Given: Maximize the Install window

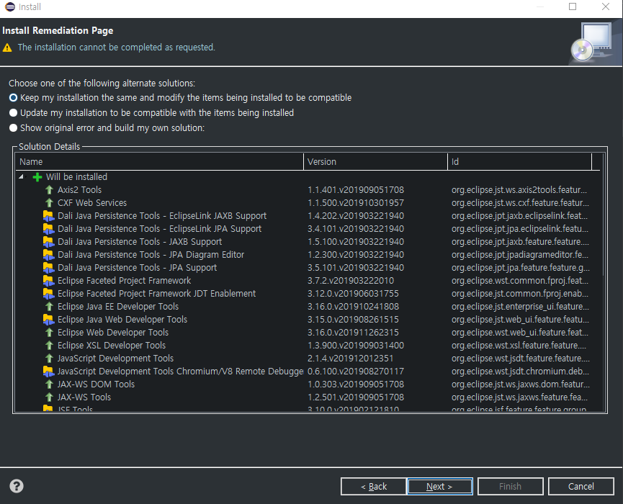Looking at the screenshot, I should [573, 6].
